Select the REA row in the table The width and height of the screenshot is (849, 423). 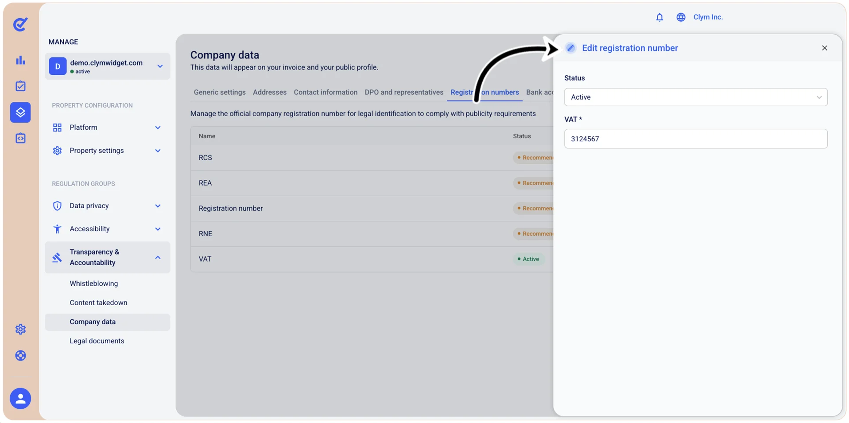tap(372, 183)
